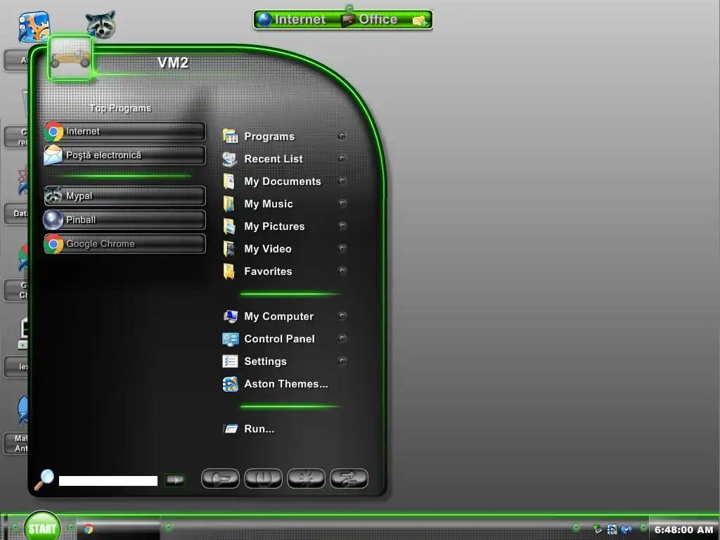Click the My Computer monitor icon
The image size is (720, 540).
pyautogui.click(x=230, y=316)
